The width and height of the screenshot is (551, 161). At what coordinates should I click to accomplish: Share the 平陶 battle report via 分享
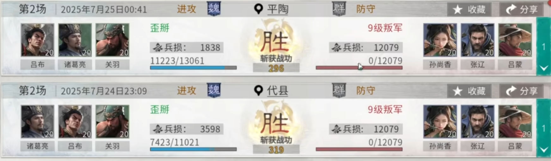tap(522, 9)
